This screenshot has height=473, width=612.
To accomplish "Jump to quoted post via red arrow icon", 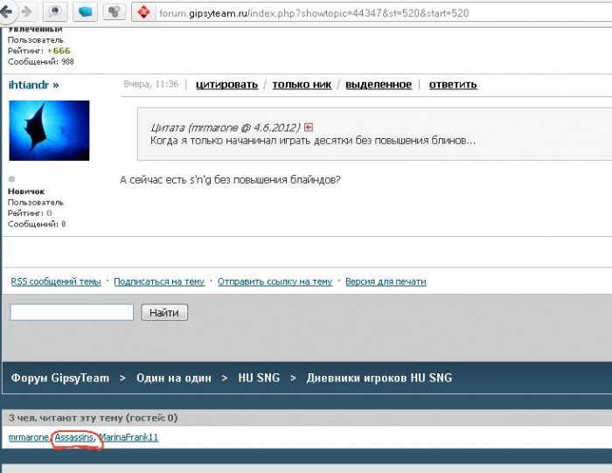I will point(309,128).
